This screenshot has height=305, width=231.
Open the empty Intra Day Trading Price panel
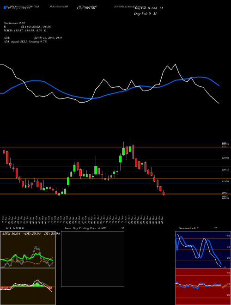(92, 259)
